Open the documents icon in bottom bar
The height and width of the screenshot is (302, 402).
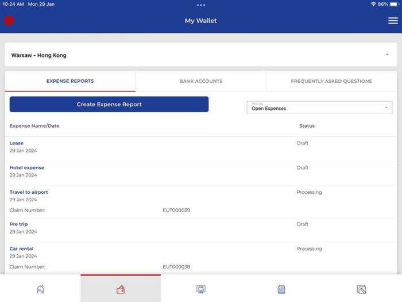click(281, 289)
